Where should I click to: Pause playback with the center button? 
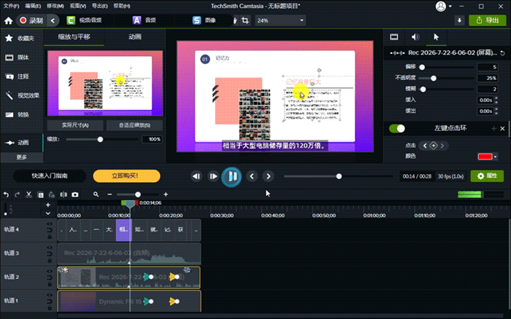231,176
